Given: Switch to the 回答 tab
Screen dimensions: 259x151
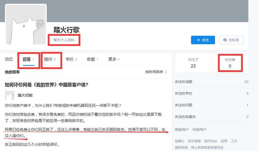Looking at the screenshot, I should point(28,59).
